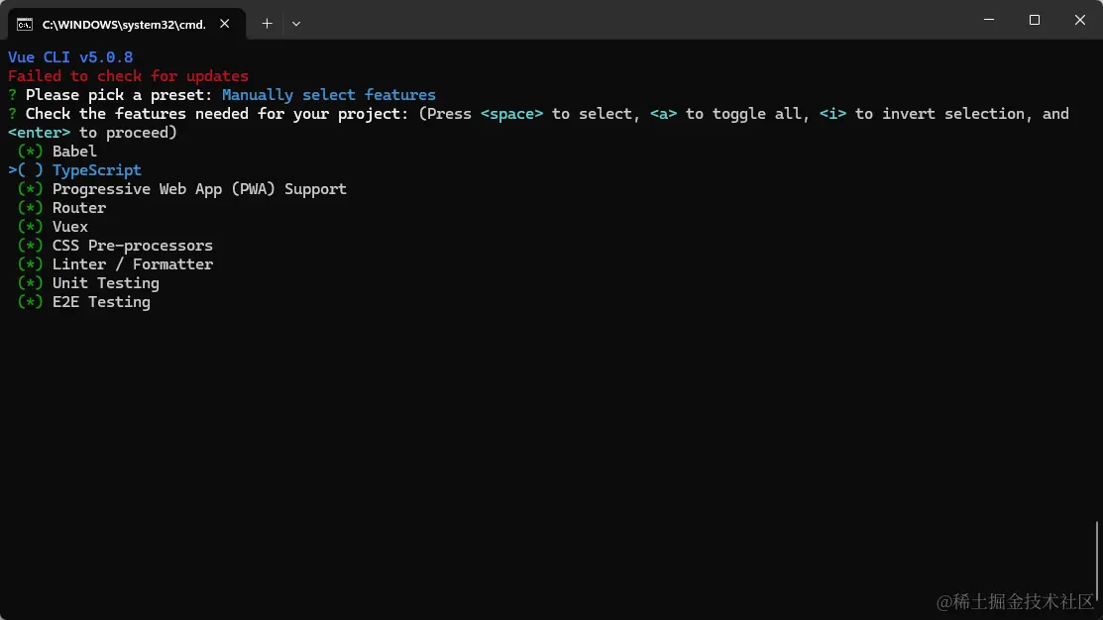Click the 'CSS Pre-processors' label
This screenshot has width=1103, height=620.
pos(132,246)
